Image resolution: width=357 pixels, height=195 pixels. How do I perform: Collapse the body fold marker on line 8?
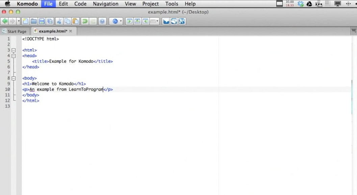[14, 78]
